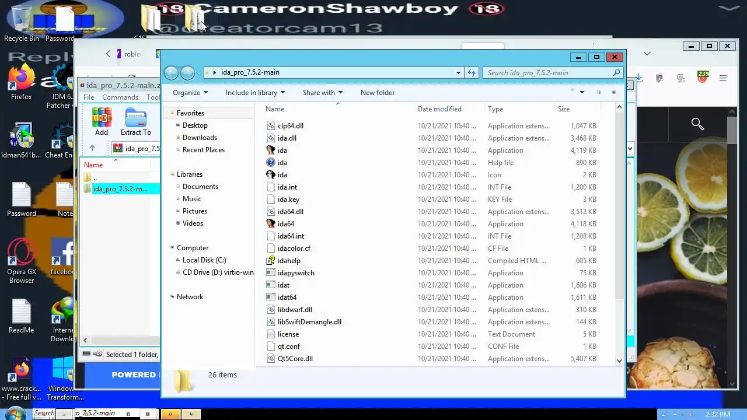Viewport: 747px width, 420px height.
Task: Click WinRAR up-one-level arrow
Action: pos(92,148)
